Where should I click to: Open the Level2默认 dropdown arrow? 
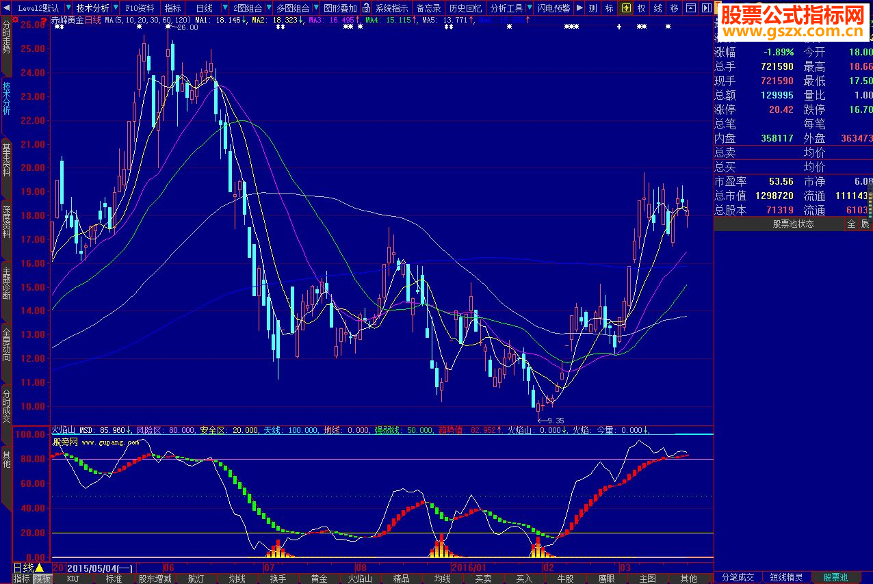pyautogui.click(x=67, y=8)
